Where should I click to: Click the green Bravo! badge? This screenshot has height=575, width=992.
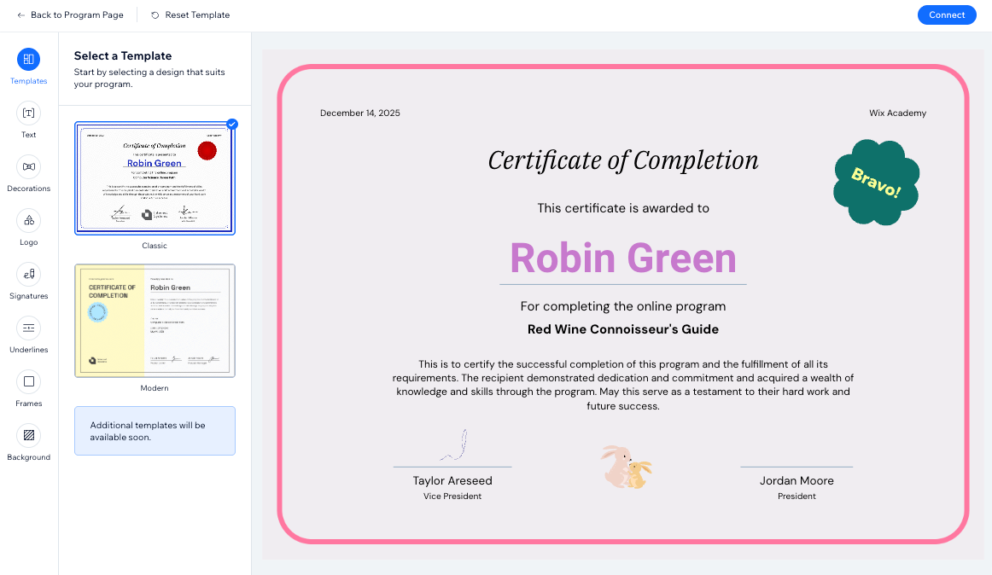coord(876,183)
